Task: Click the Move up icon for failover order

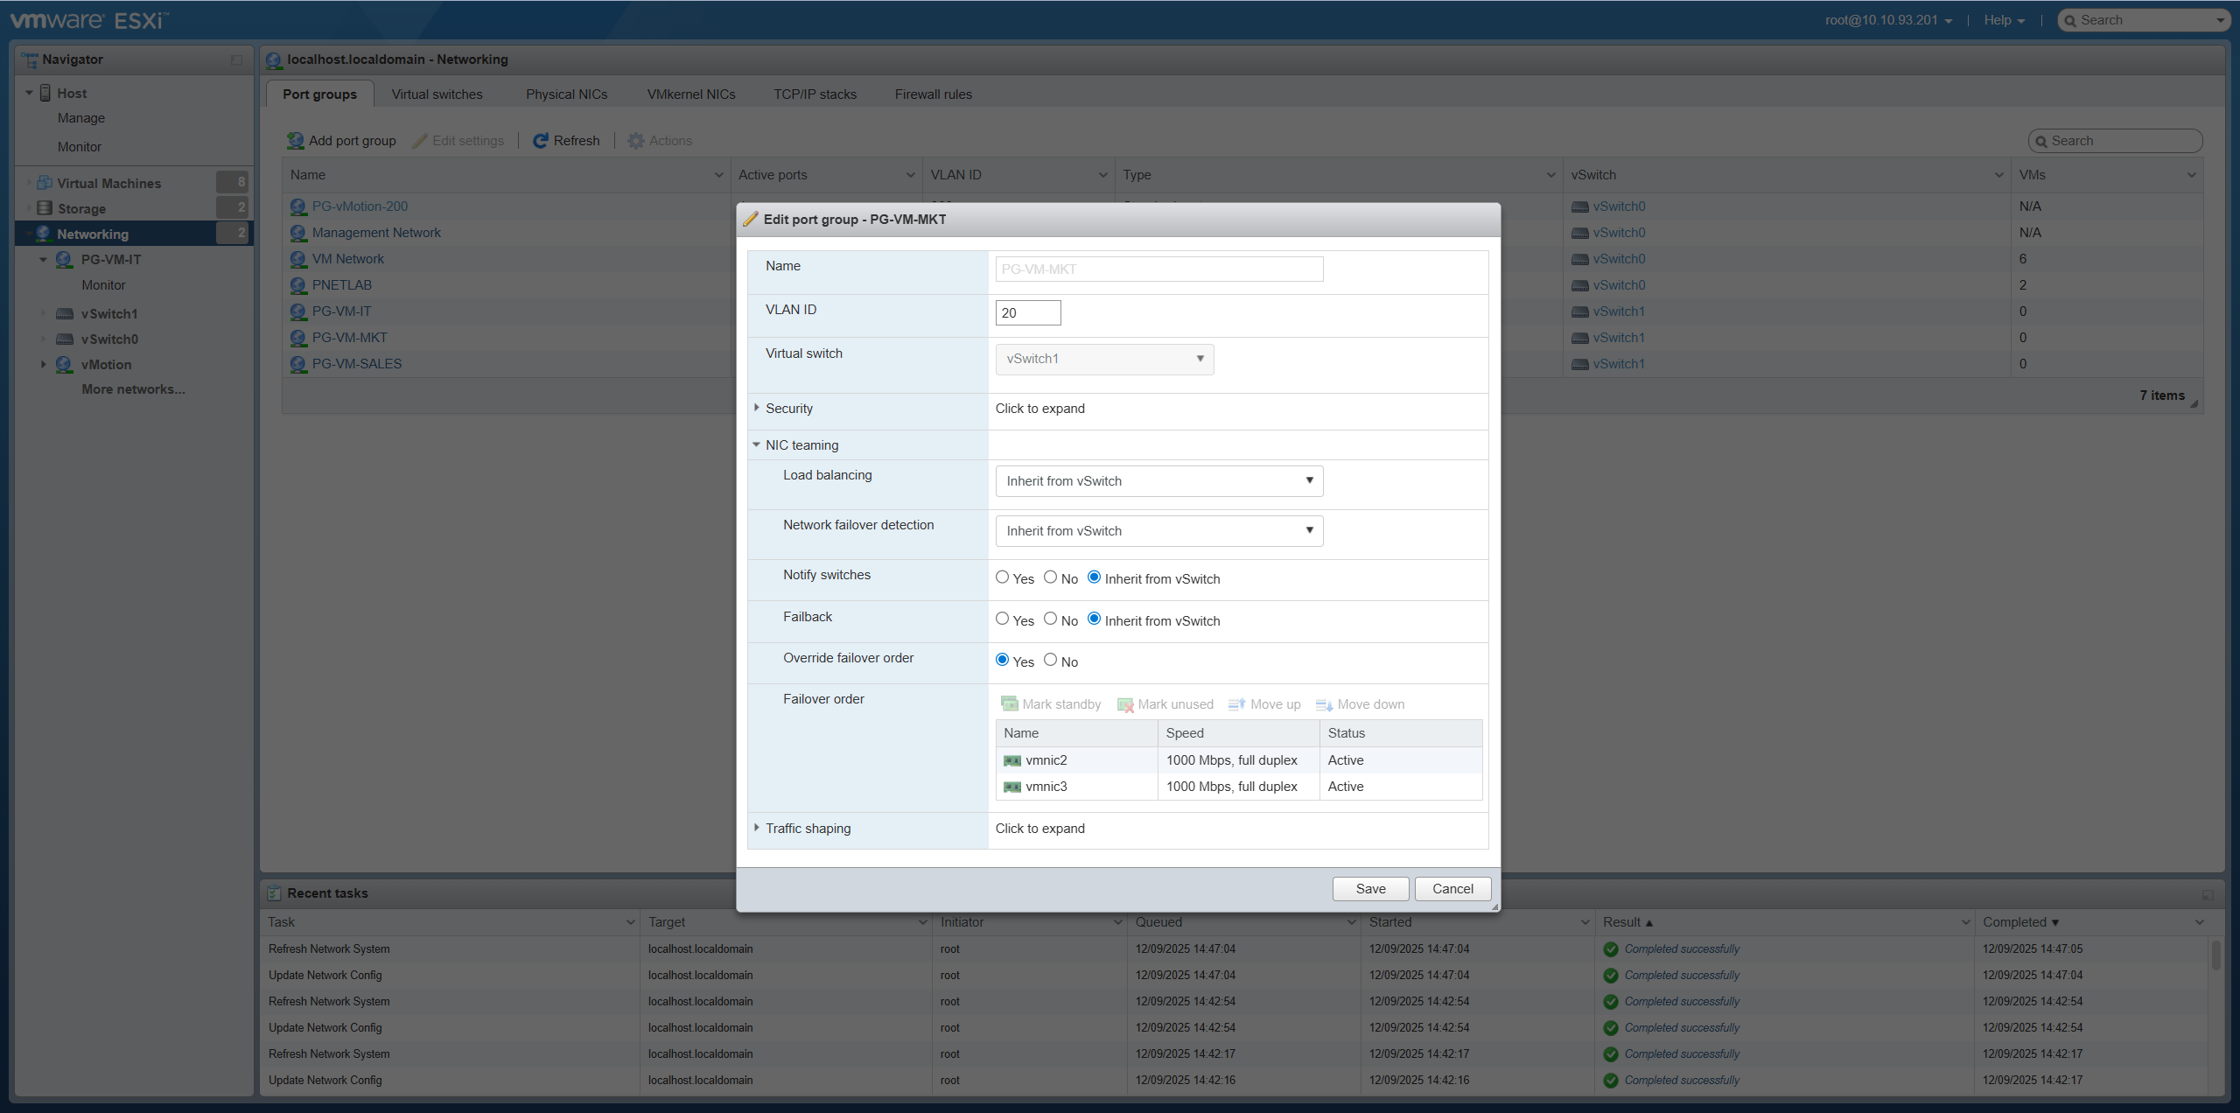Action: pos(1236,703)
